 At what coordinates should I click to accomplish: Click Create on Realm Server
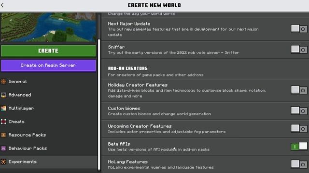pyautogui.click(x=48, y=65)
